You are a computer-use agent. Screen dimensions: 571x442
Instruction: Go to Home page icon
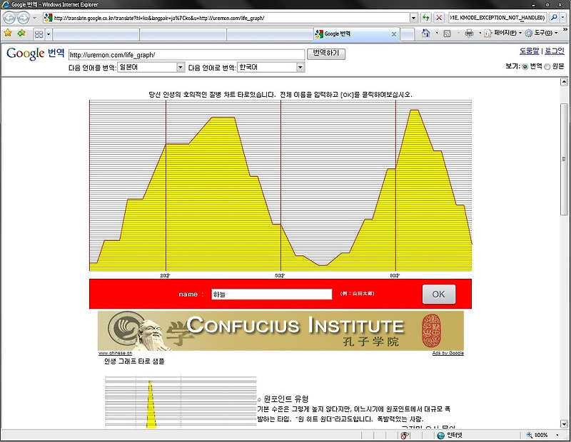425,33
